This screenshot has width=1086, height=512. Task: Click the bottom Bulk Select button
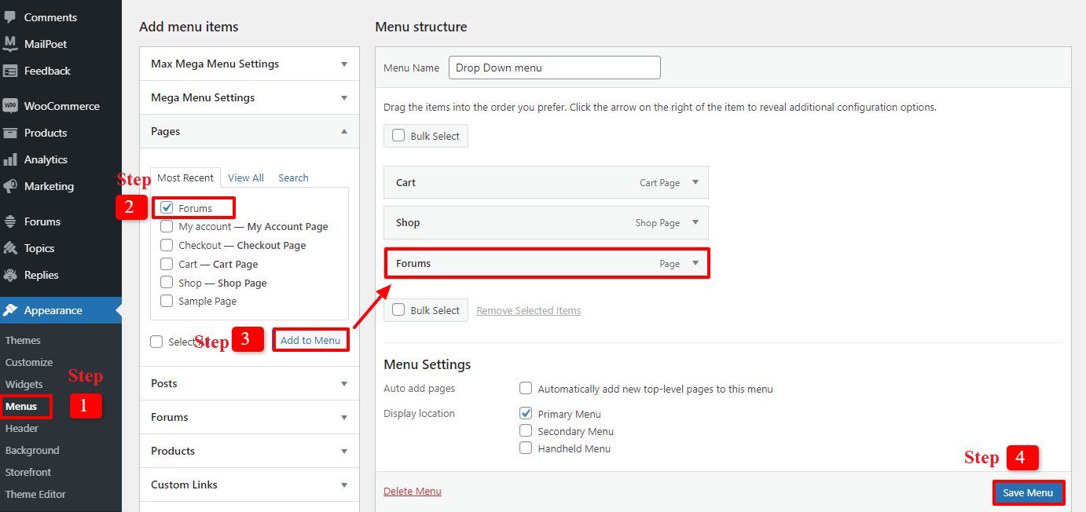click(x=426, y=310)
